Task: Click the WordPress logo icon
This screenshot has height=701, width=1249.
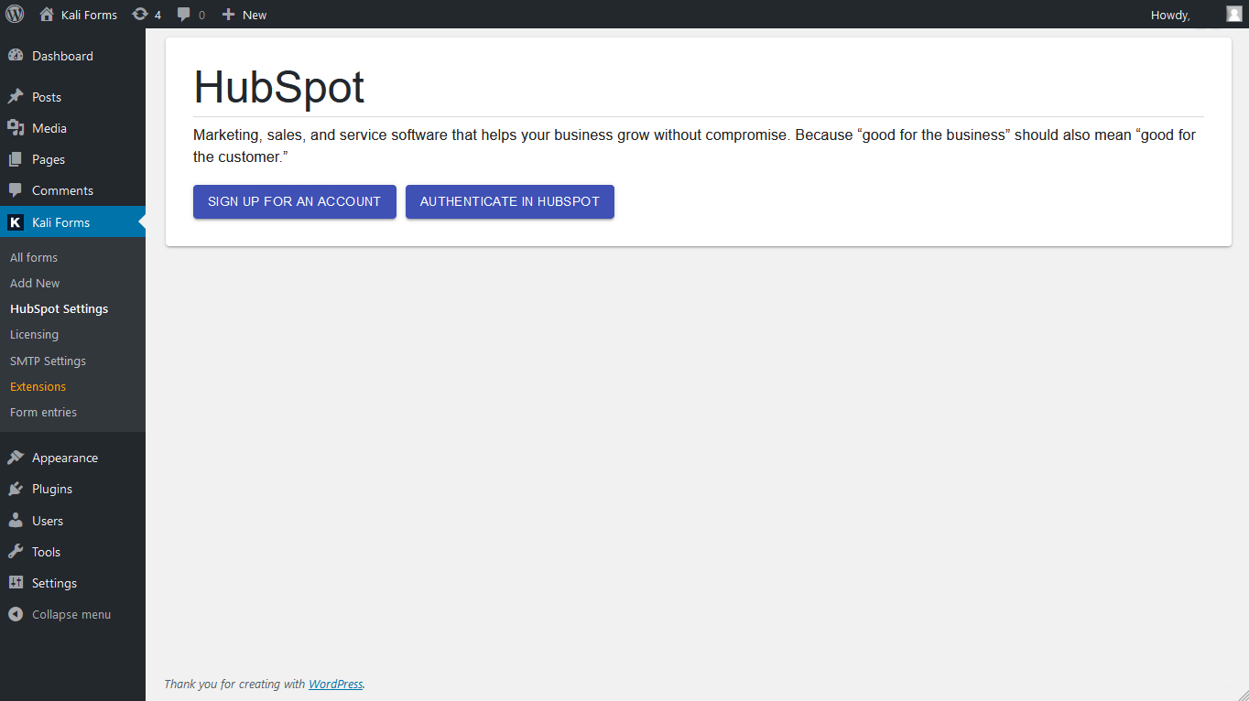Action: tap(15, 14)
